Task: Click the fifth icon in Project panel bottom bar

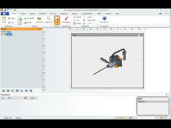Action: [x=22, y=91]
